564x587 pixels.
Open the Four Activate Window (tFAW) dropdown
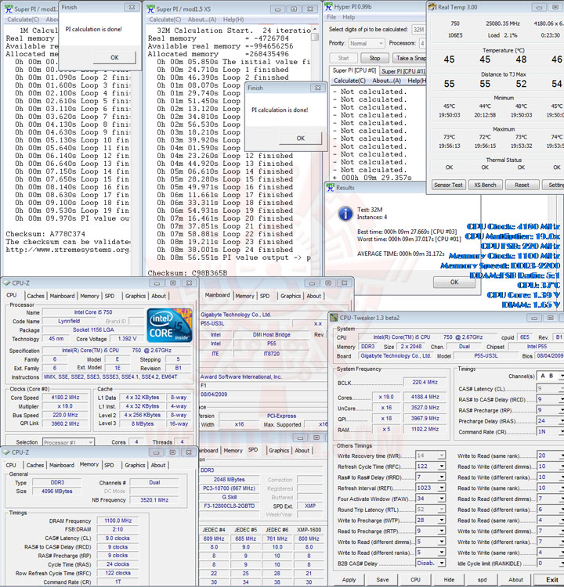[x=442, y=499]
